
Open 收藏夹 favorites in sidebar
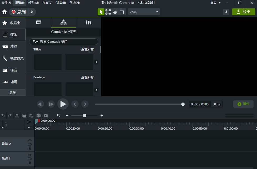coord(13,23)
